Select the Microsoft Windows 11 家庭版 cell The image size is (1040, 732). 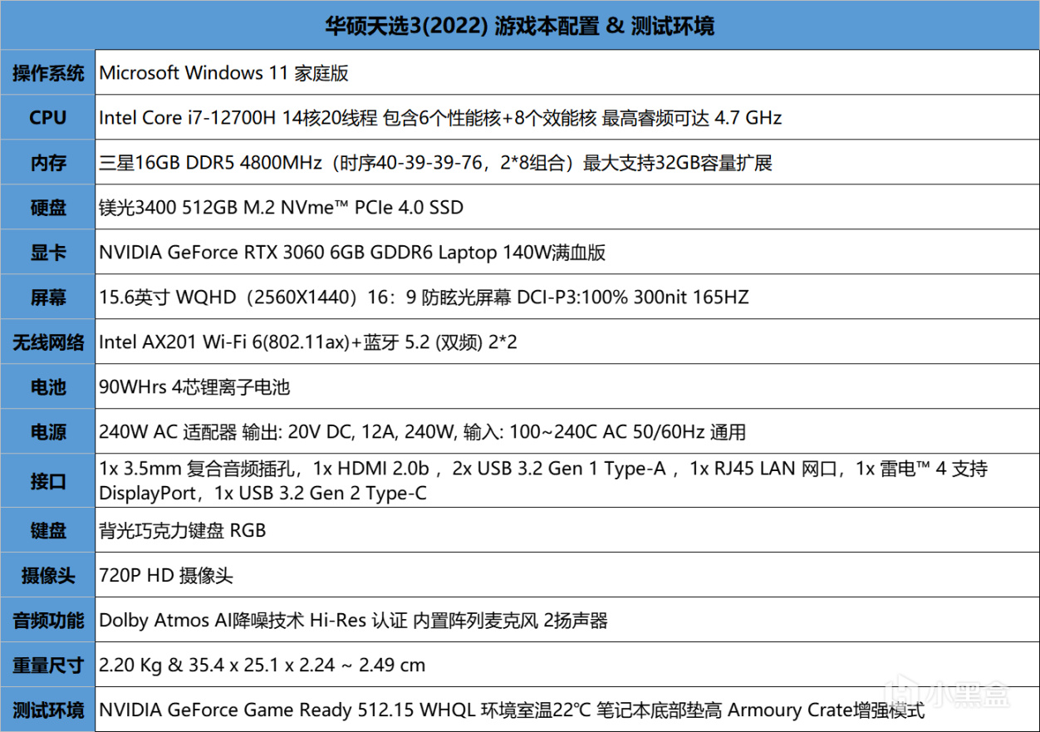click(x=567, y=73)
